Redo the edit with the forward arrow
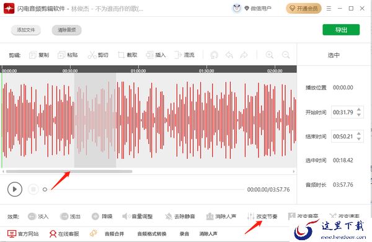 pyautogui.click(x=244, y=55)
